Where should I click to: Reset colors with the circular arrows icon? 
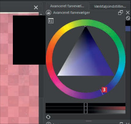click(x=48, y=117)
